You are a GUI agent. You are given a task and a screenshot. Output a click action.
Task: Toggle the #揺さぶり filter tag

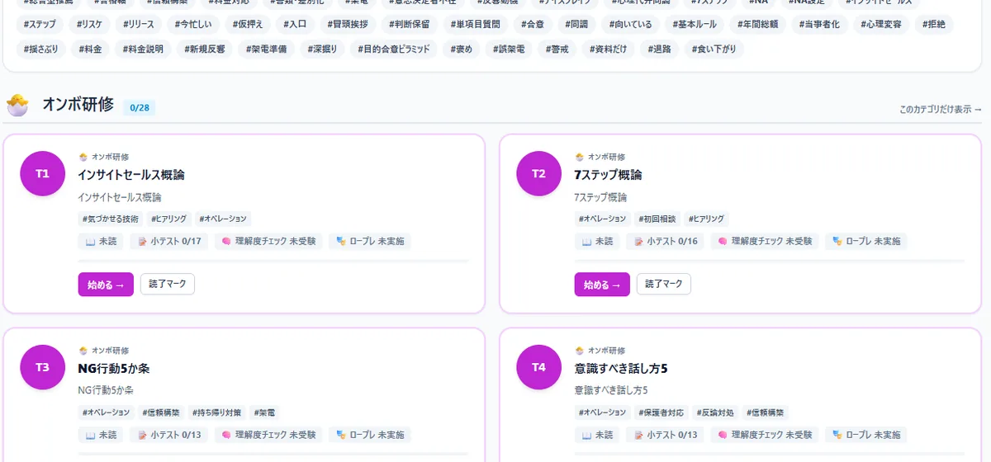(x=41, y=49)
